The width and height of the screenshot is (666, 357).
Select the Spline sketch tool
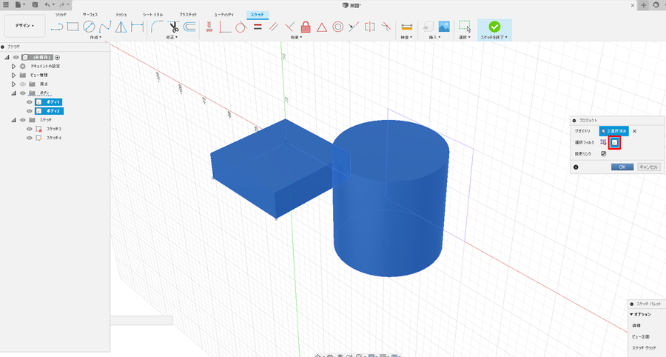[x=105, y=27]
